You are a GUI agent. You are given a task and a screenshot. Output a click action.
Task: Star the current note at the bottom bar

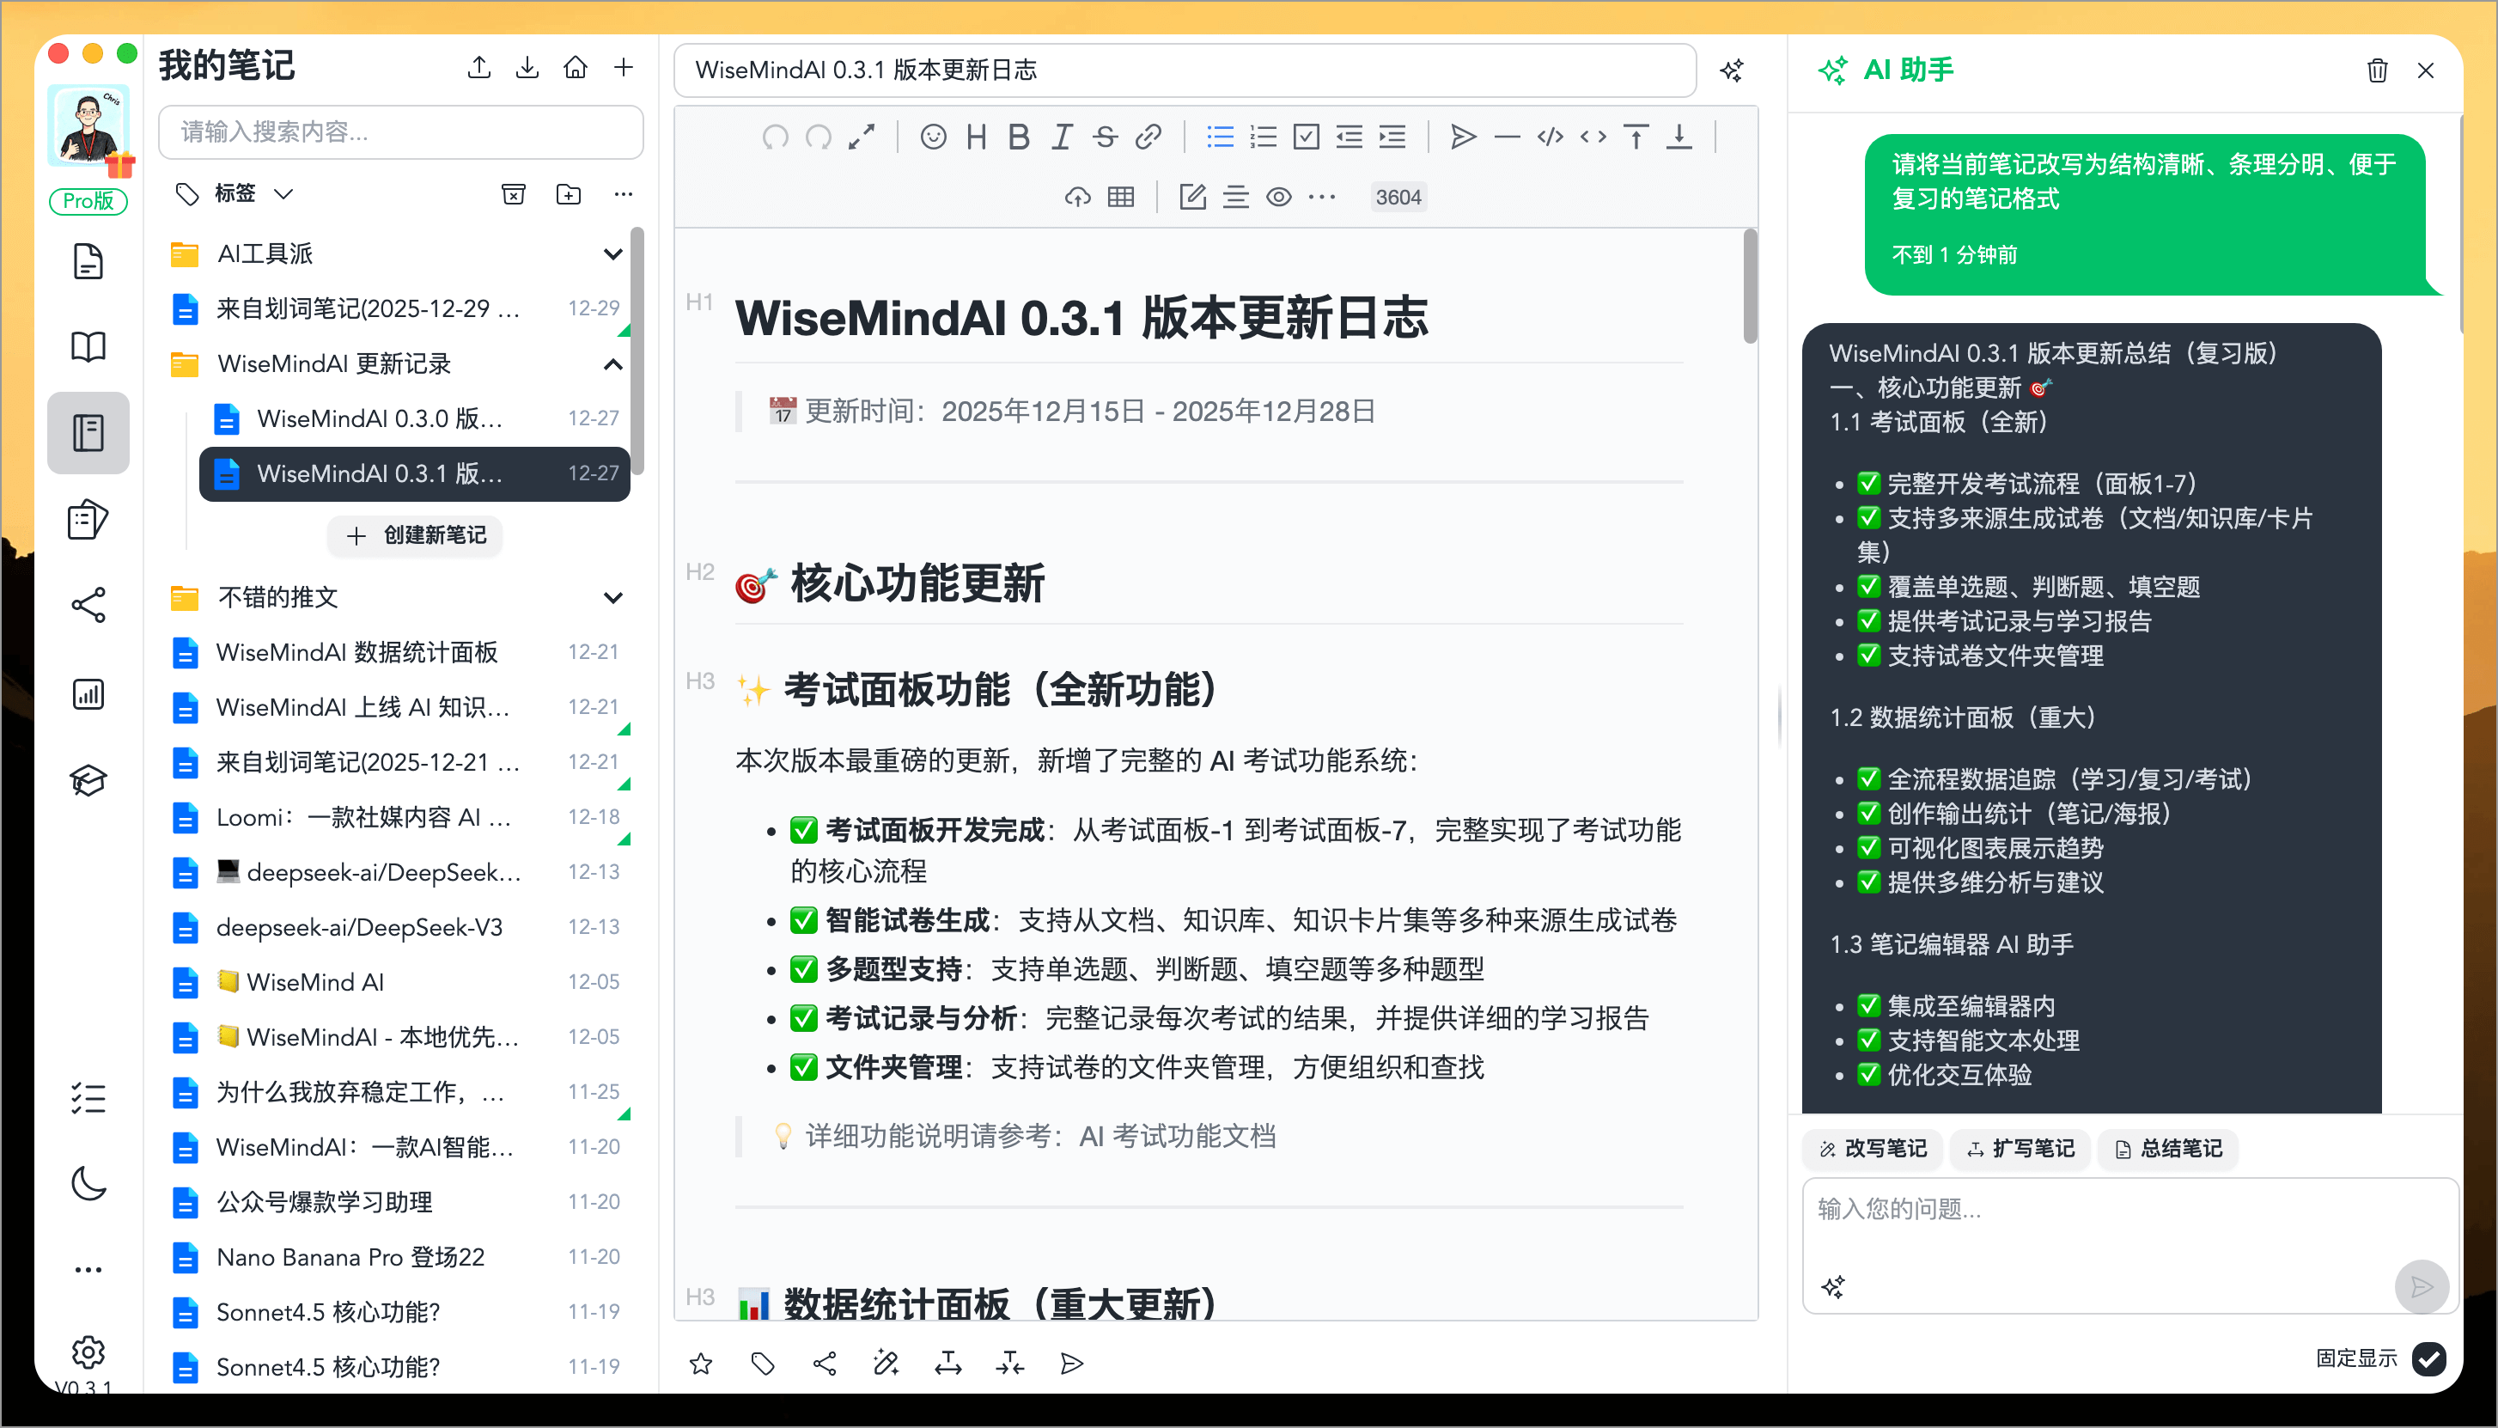click(700, 1364)
